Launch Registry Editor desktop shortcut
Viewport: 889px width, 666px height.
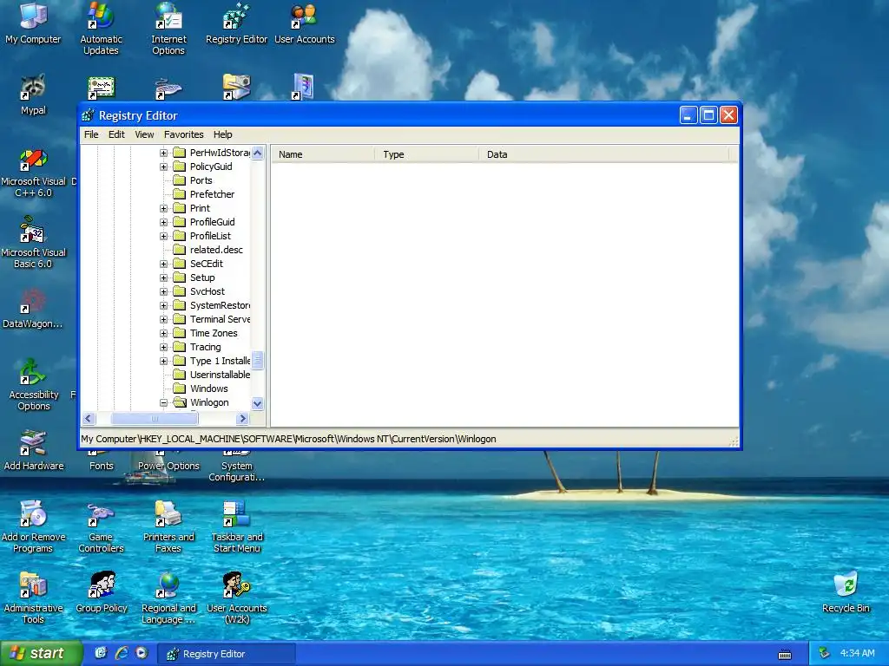236,23
